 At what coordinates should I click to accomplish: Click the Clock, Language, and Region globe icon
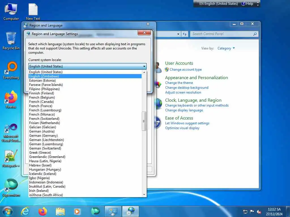[x=159, y=104]
